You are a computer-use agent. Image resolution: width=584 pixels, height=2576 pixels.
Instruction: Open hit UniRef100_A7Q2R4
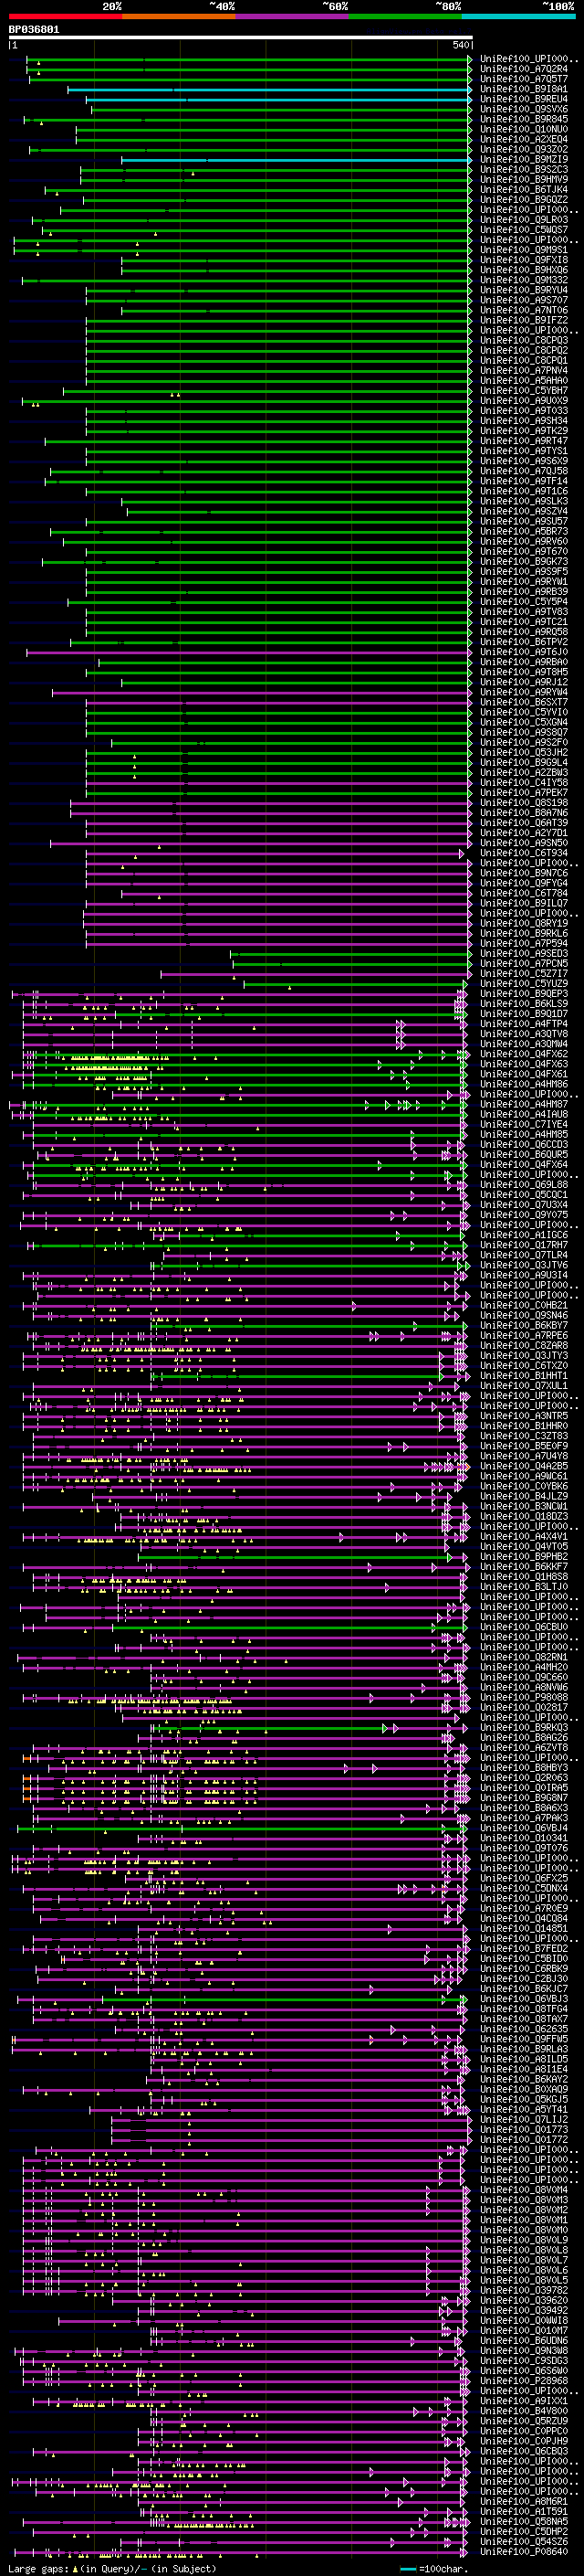point(524,69)
